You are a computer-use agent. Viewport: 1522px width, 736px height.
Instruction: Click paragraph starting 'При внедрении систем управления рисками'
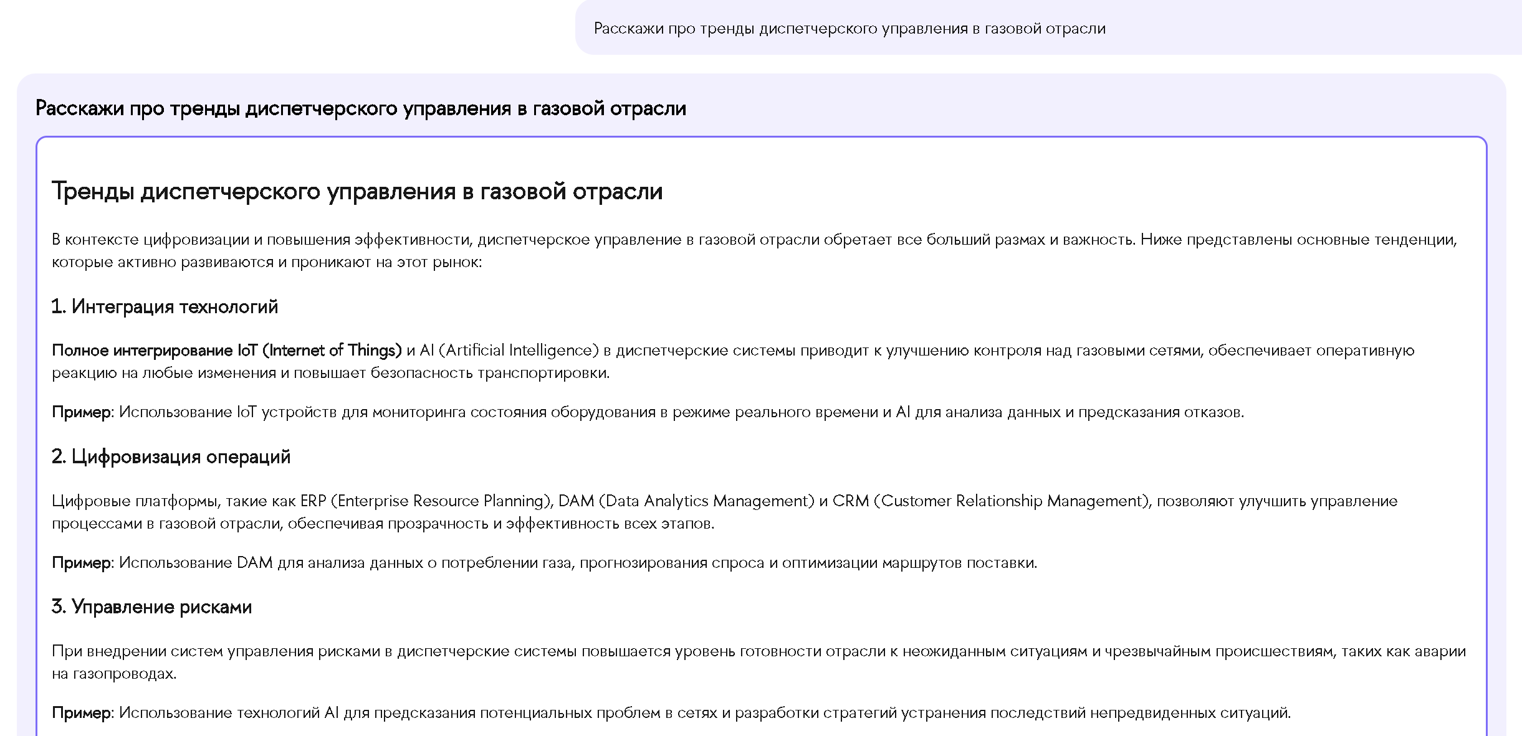[x=759, y=662]
